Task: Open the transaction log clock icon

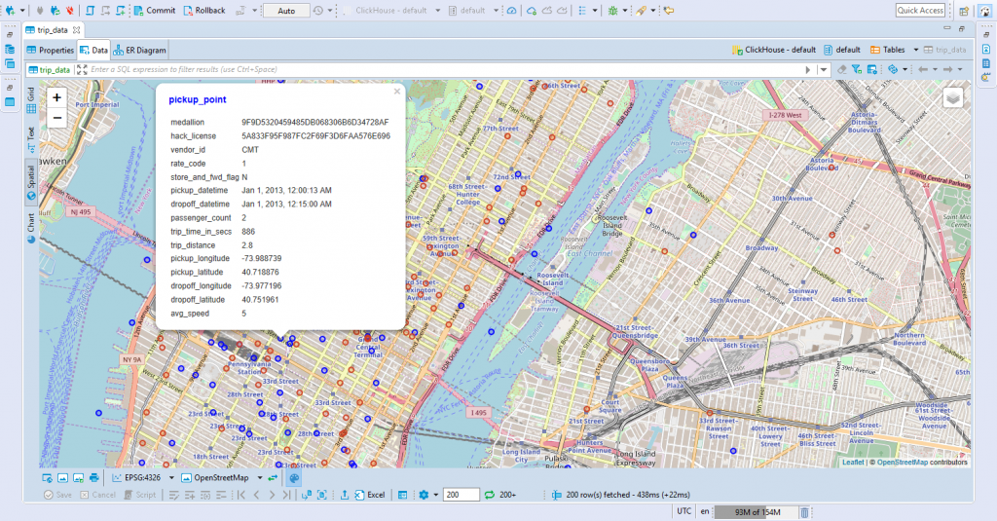Action: [x=318, y=11]
